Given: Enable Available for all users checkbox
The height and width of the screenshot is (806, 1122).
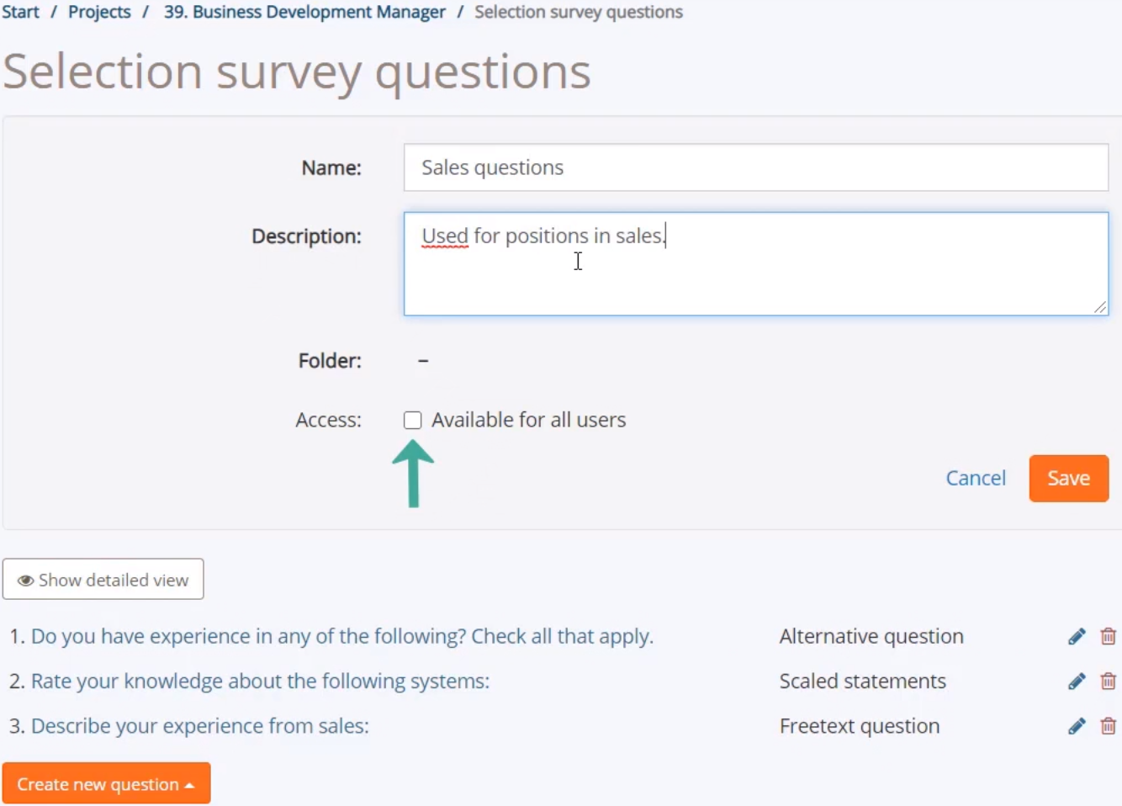Looking at the screenshot, I should click(x=412, y=420).
